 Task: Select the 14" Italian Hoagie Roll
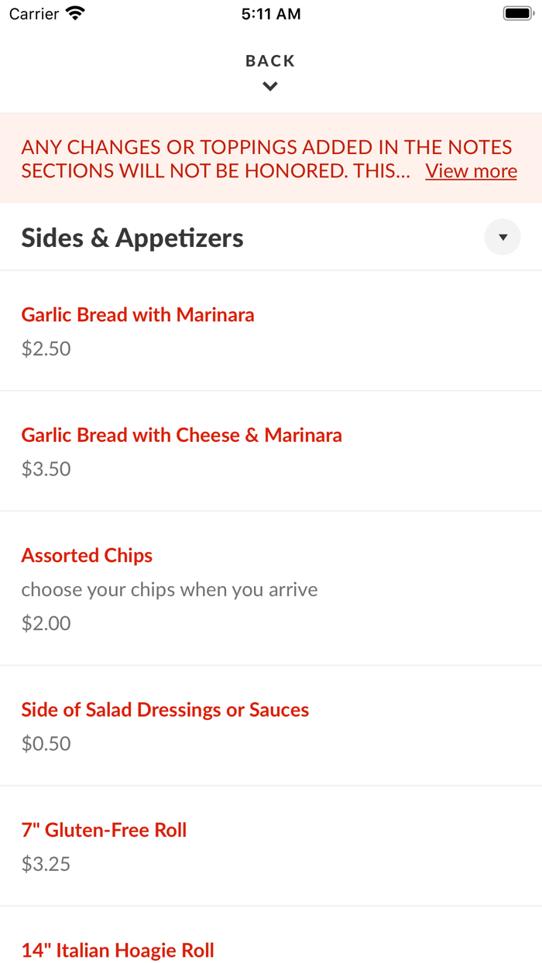[118, 950]
